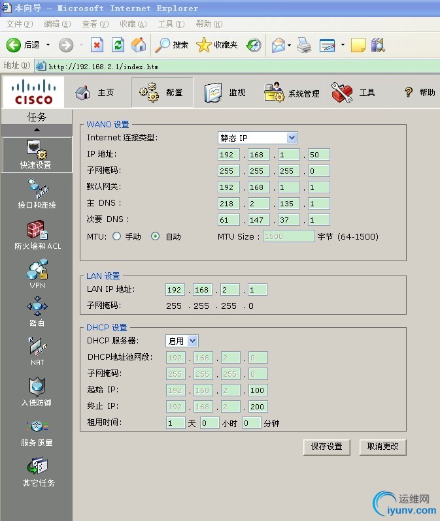Open the 监视 monitor tab
The height and width of the screenshot is (521, 440).
pos(225,92)
